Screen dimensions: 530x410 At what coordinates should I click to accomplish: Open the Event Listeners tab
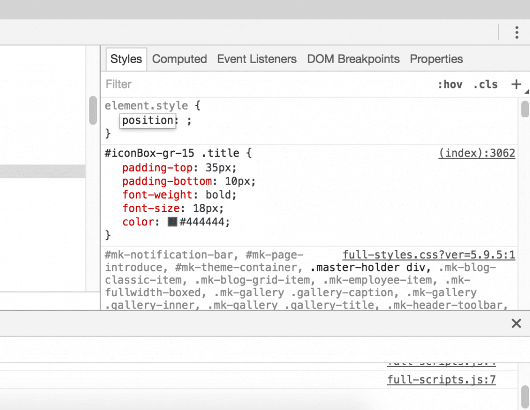point(257,59)
